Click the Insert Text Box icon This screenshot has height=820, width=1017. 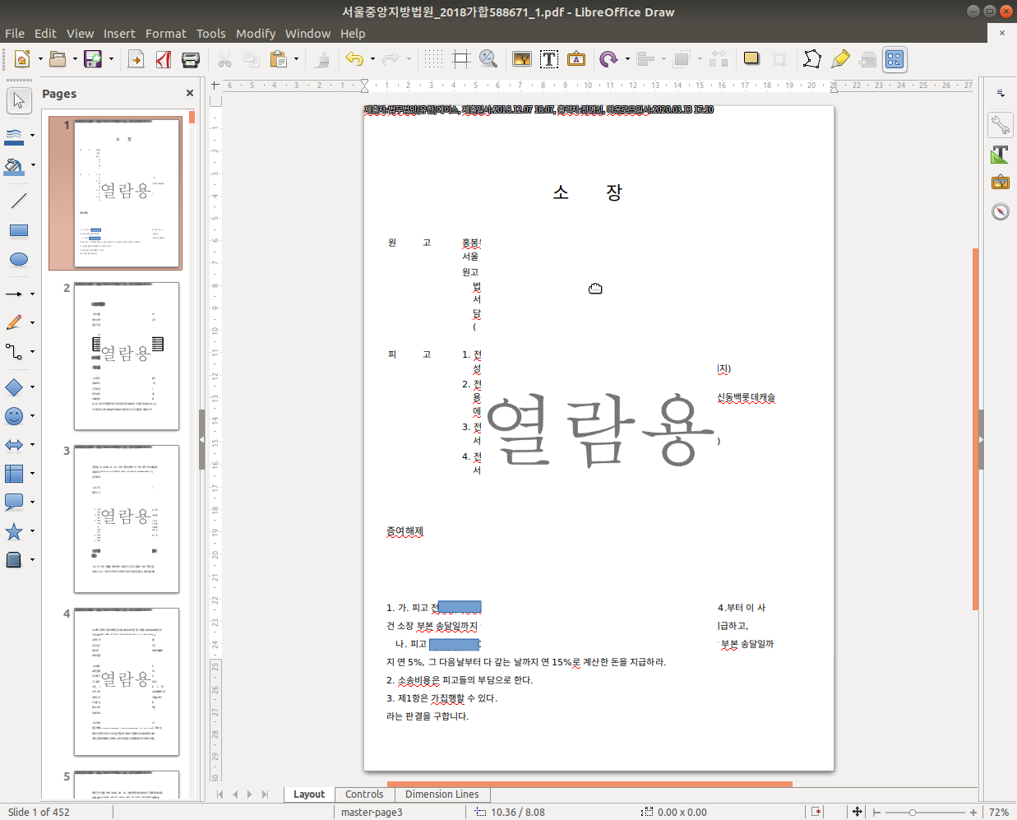(549, 59)
